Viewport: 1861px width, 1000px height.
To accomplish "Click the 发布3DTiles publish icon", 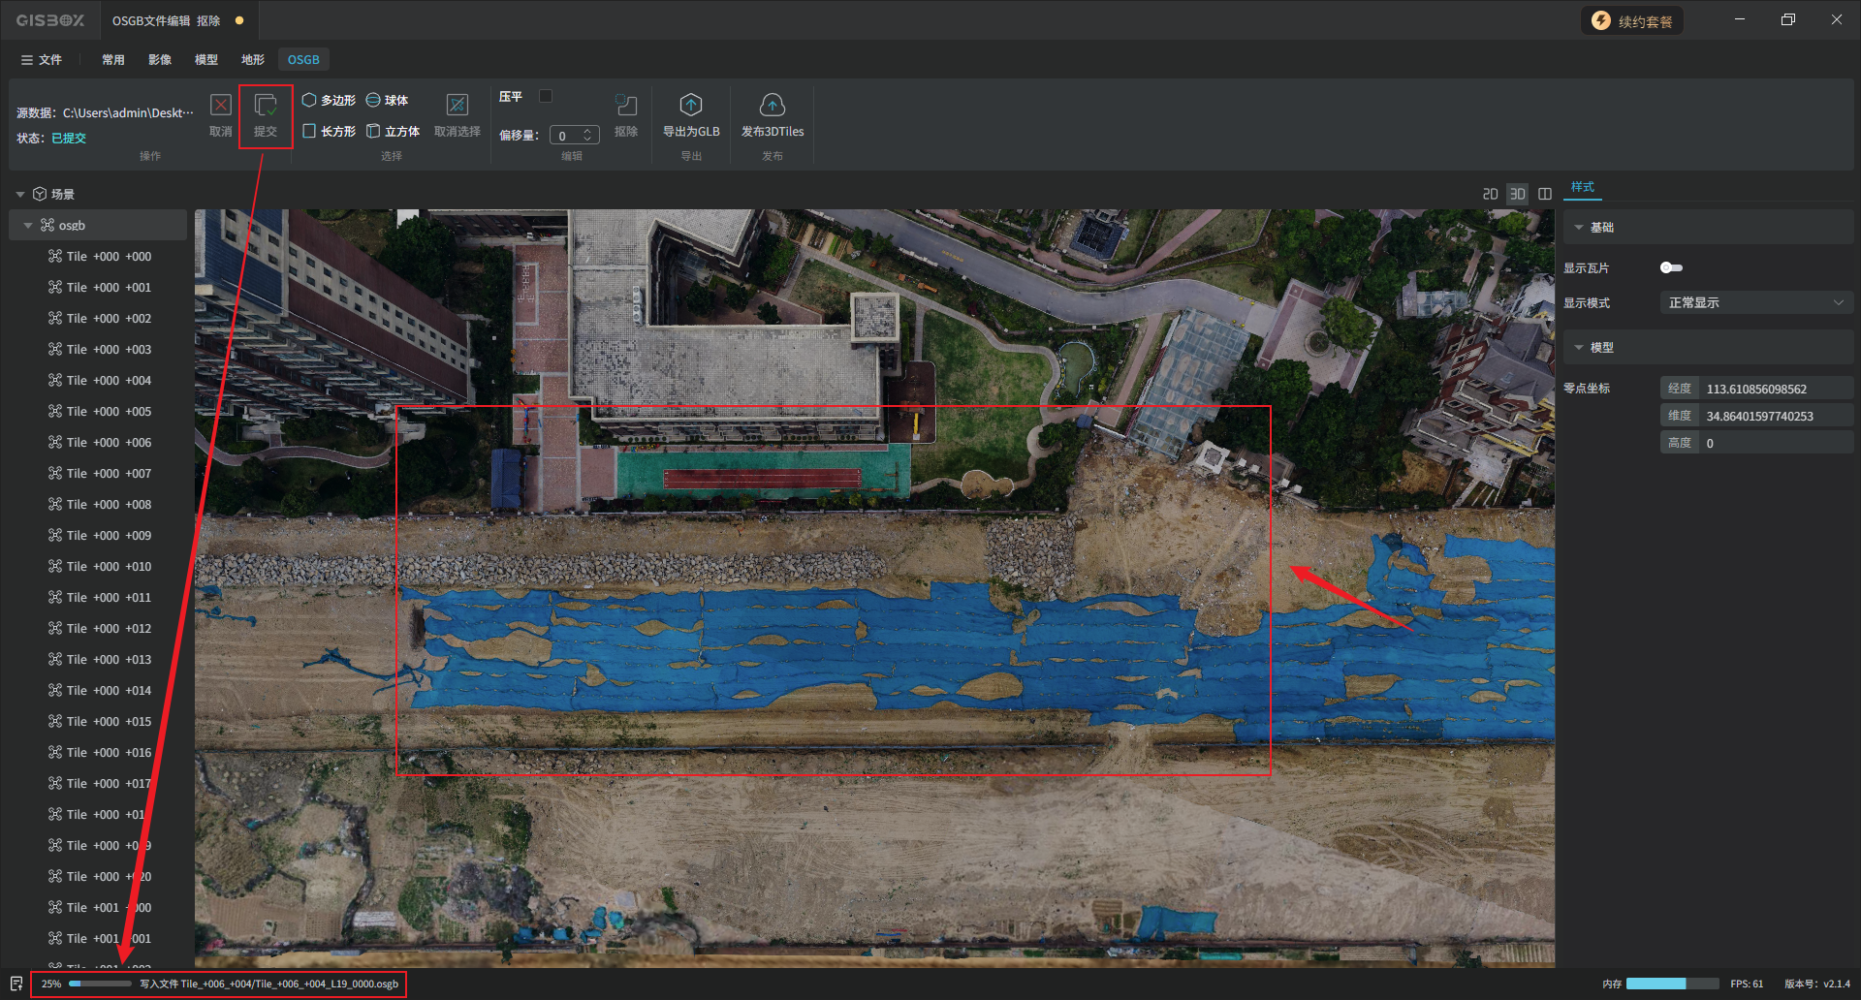I will tap(772, 107).
